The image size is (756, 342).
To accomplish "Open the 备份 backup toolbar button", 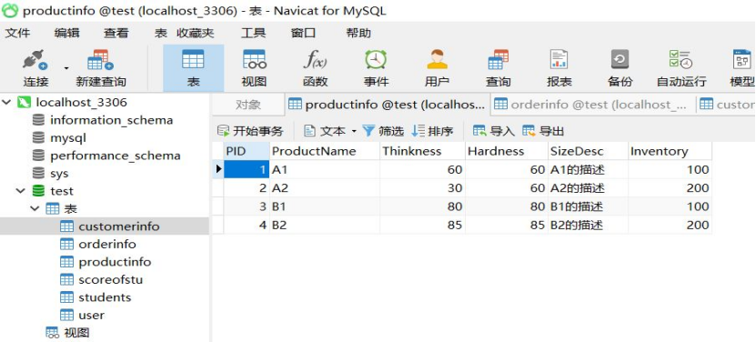I will point(620,68).
